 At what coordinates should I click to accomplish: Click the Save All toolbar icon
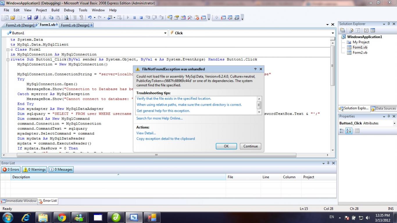point(36,18)
